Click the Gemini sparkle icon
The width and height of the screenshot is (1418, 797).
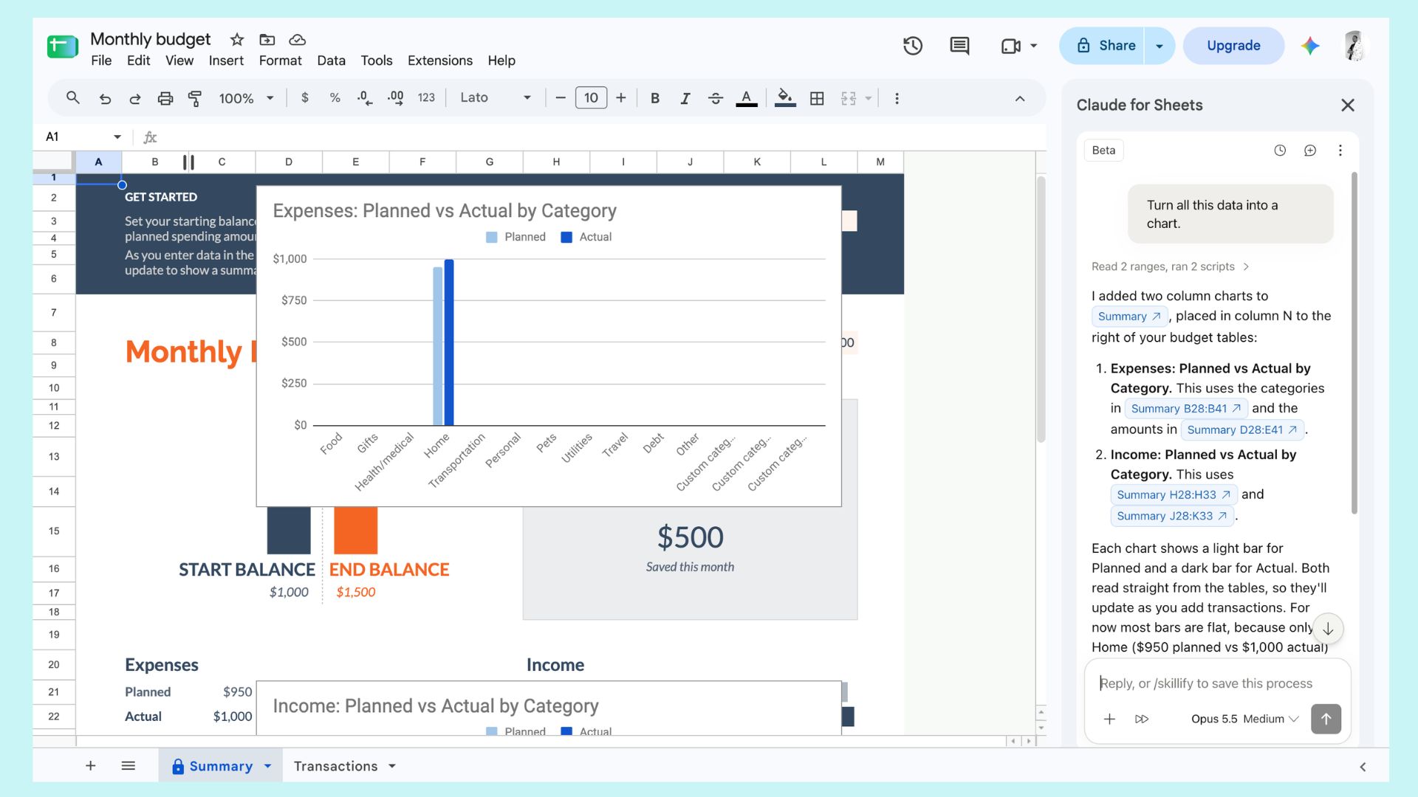click(1310, 46)
